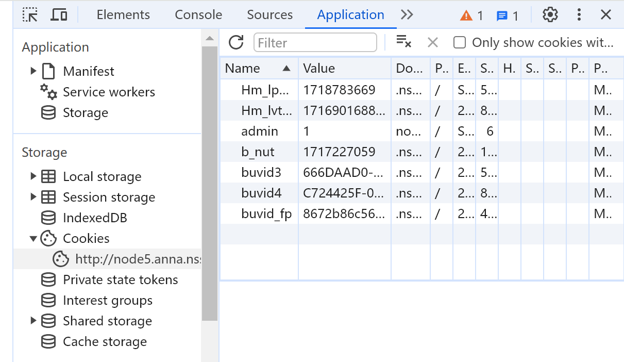Click the sidebar scrollbar thumb
Screen dimensions: 624x362
click(x=210, y=183)
